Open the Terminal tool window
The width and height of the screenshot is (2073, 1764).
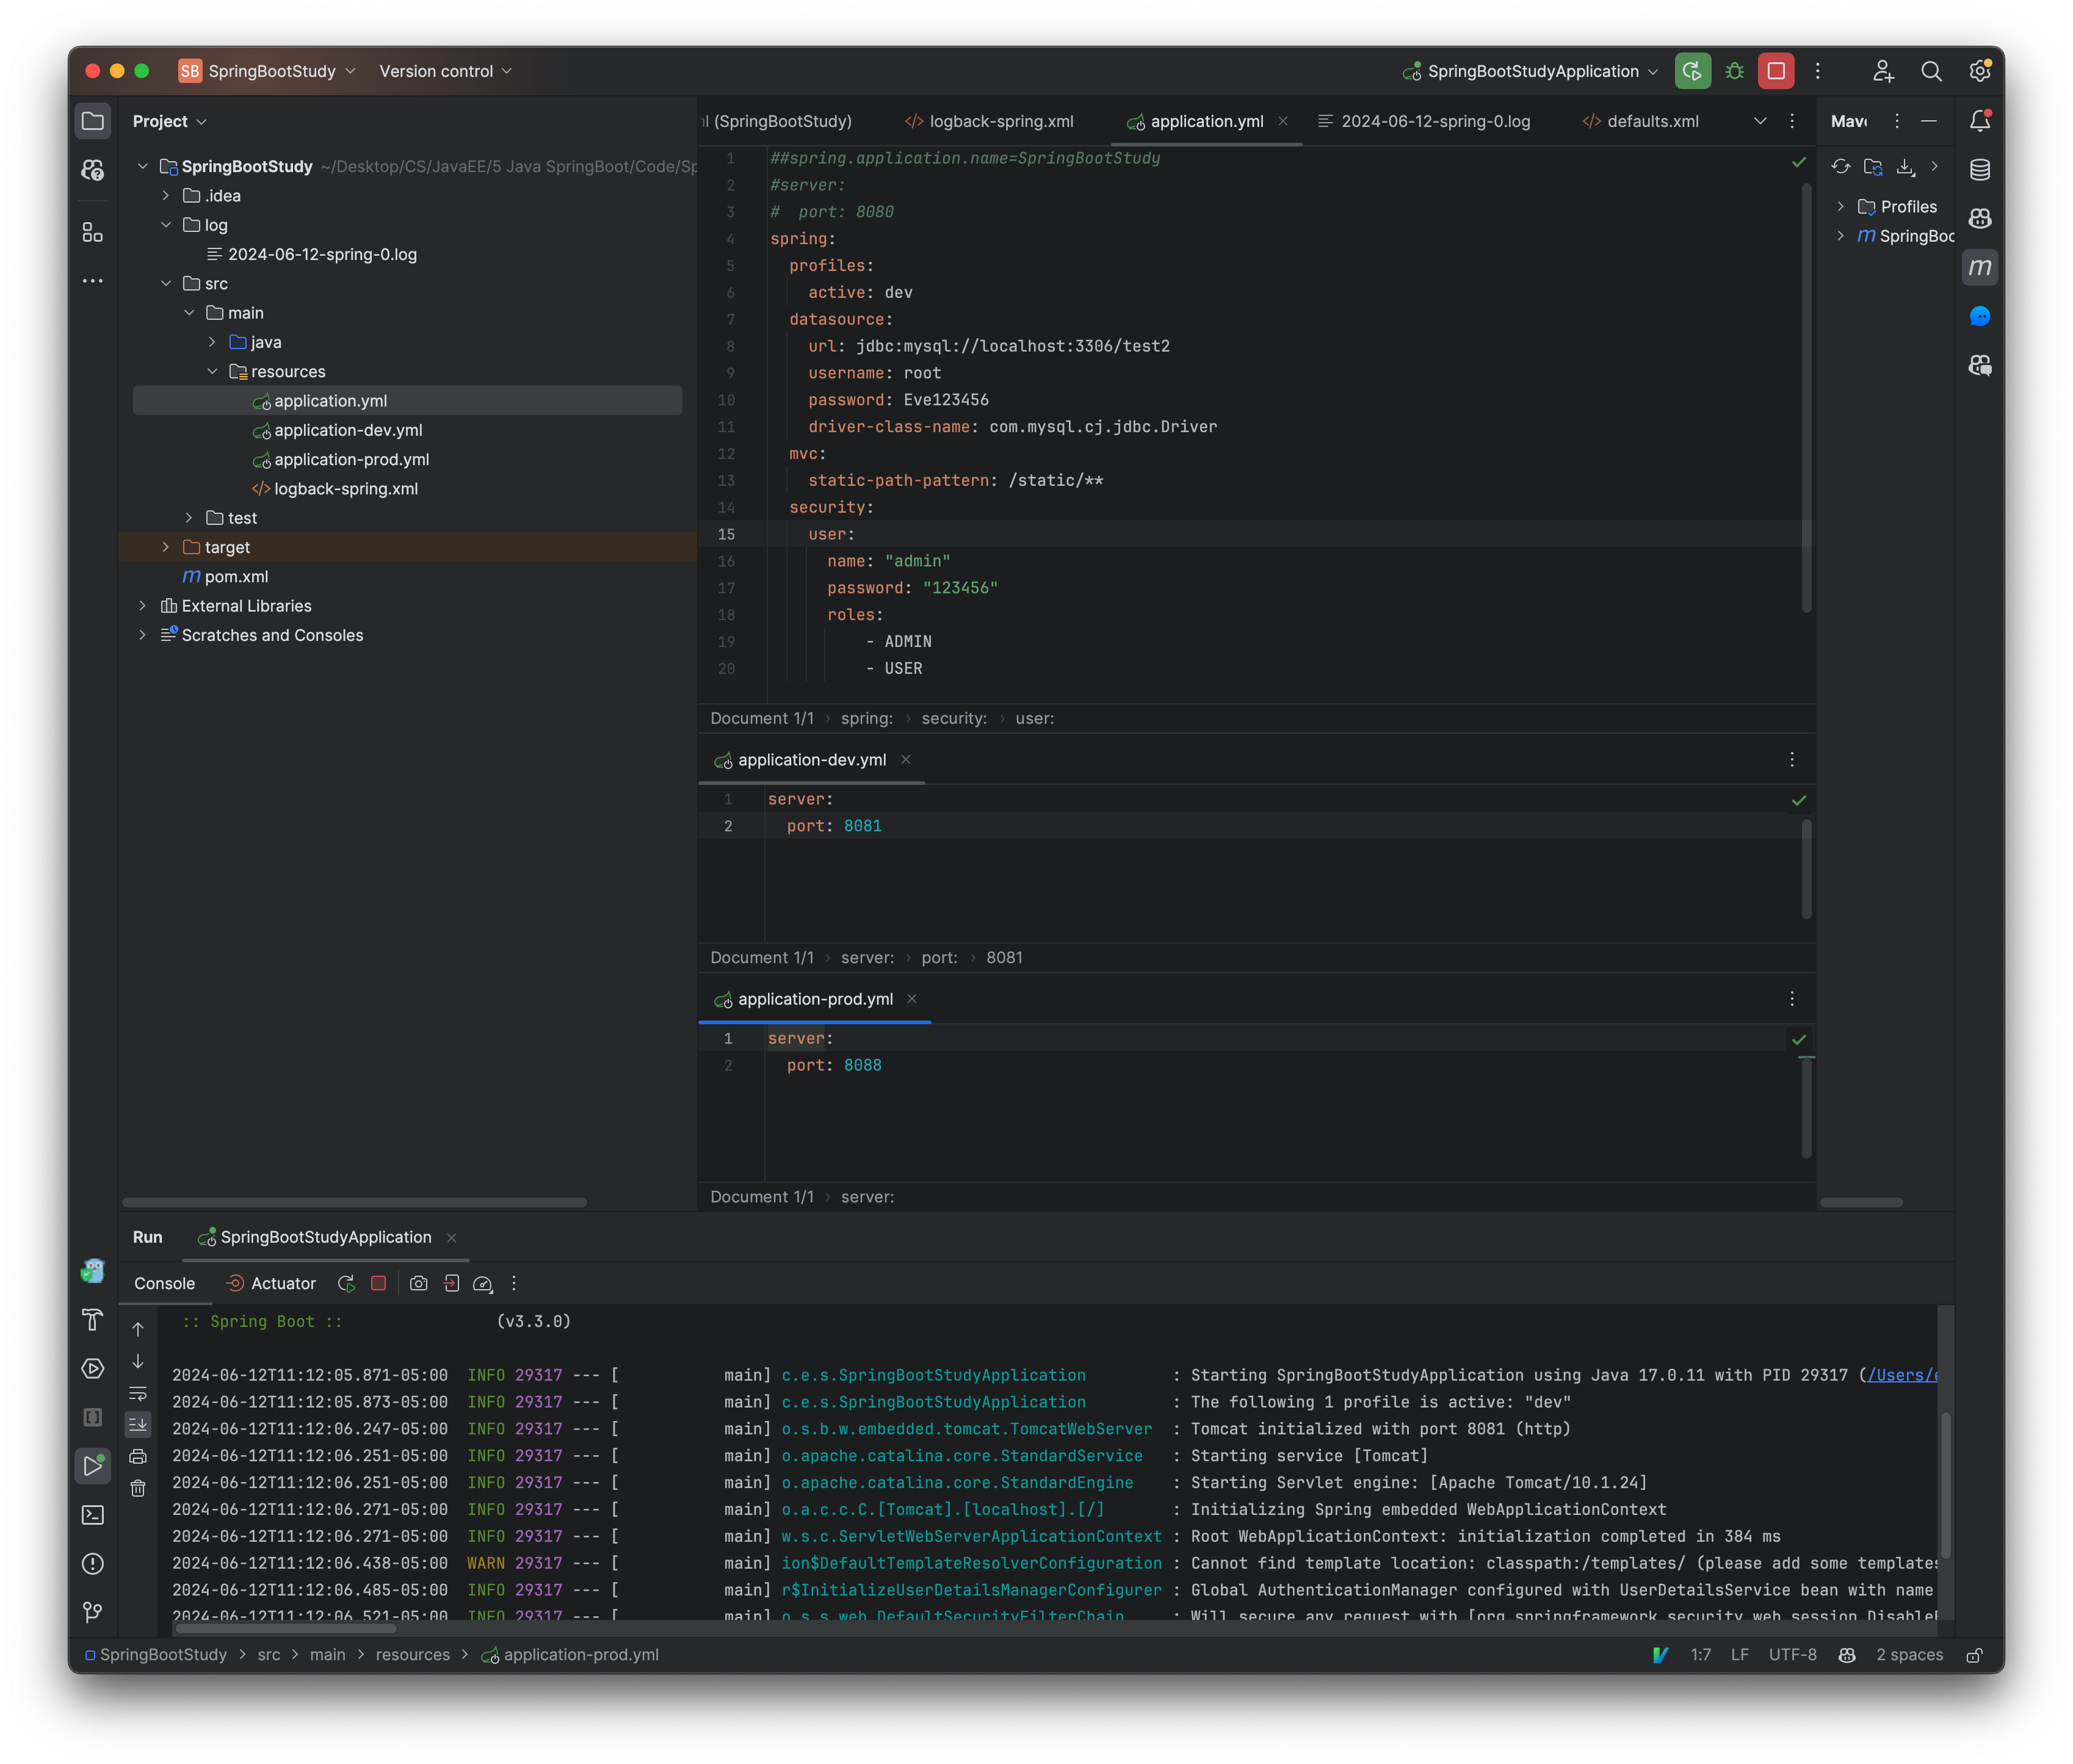[x=93, y=1514]
